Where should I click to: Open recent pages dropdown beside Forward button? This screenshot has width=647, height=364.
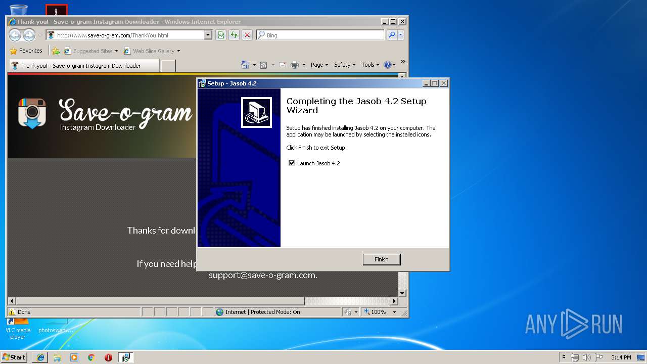[40, 35]
